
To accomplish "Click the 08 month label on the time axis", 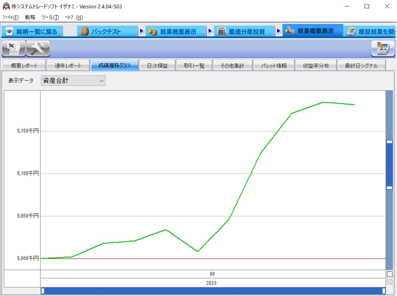I will pos(212,274).
